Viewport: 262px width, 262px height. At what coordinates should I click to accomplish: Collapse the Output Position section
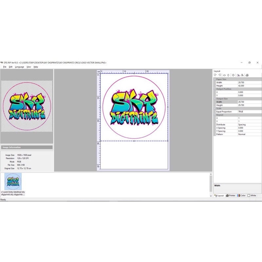coord(215,89)
